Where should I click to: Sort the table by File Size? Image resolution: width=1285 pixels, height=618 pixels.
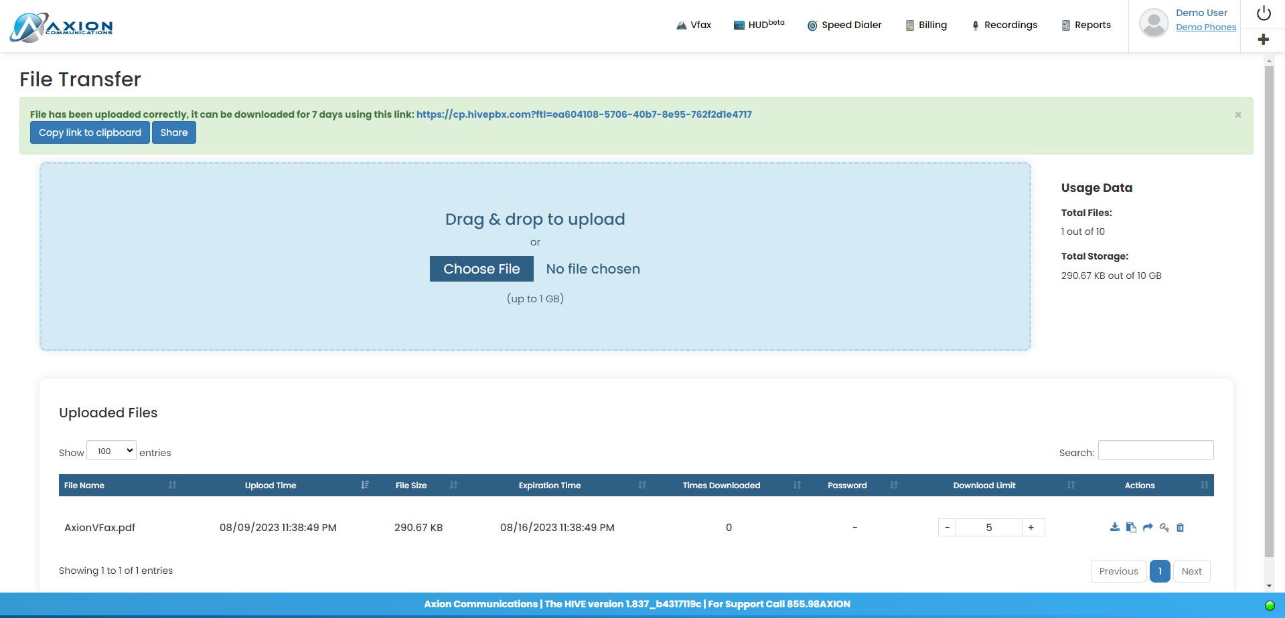453,486
